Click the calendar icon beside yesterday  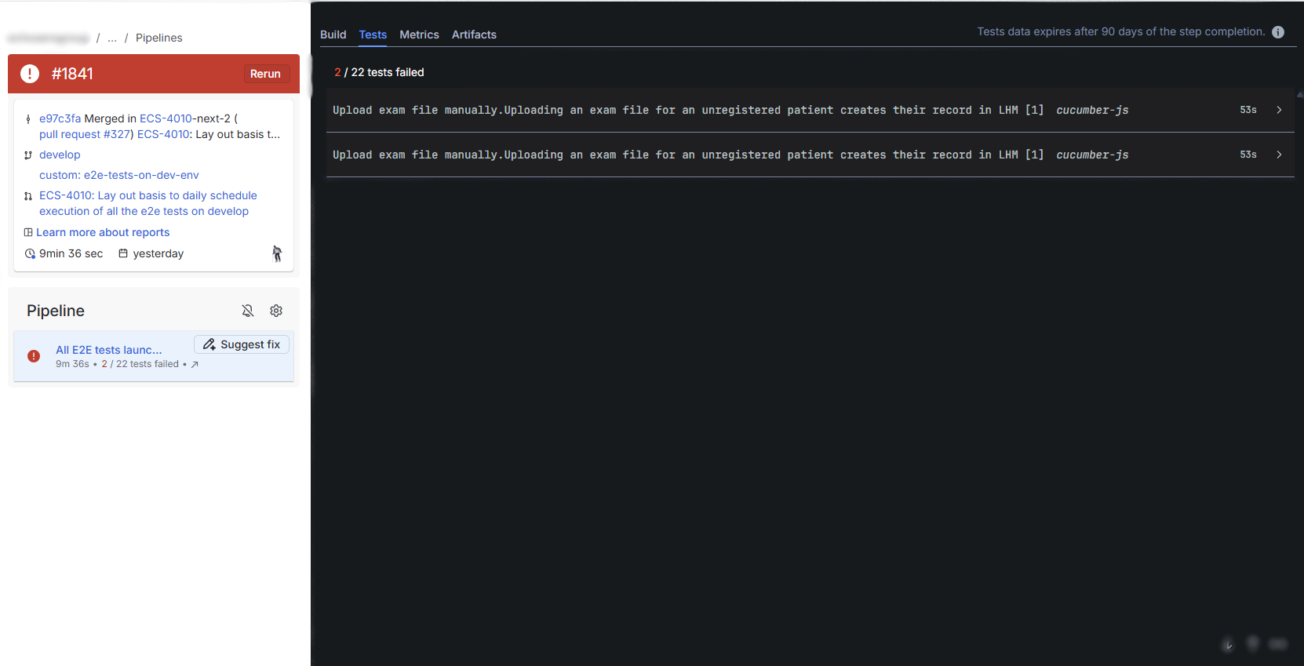click(123, 253)
